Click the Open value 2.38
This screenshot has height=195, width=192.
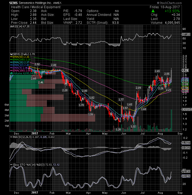33,11
